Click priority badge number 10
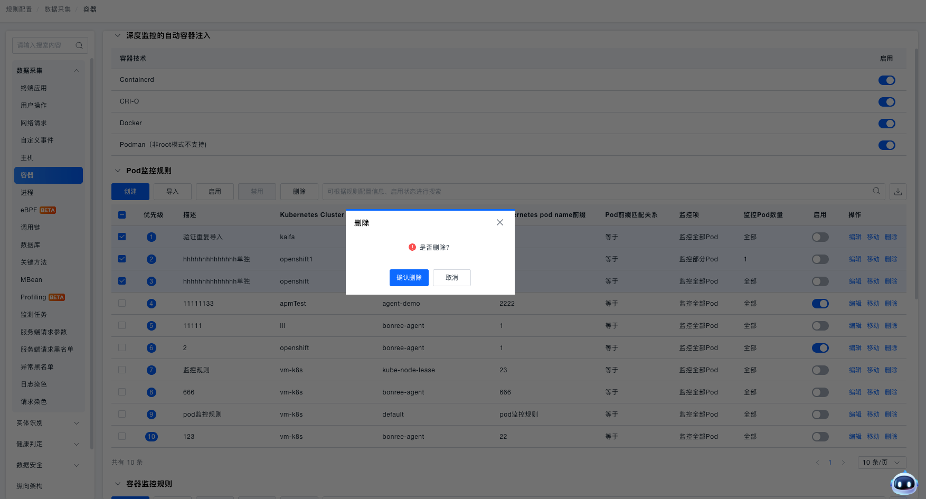 (x=152, y=437)
